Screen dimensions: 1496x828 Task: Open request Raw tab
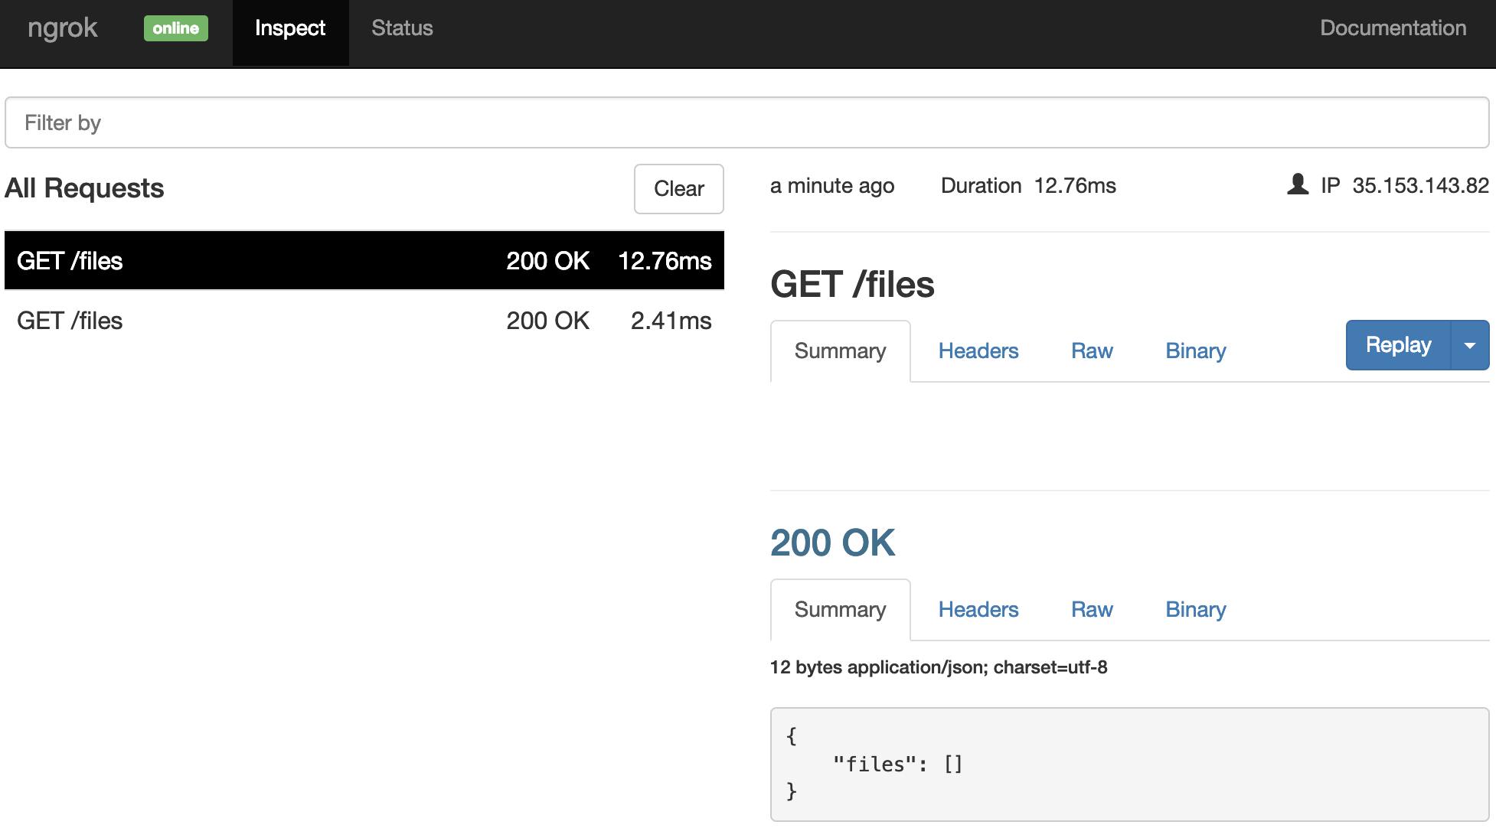pos(1091,351)
